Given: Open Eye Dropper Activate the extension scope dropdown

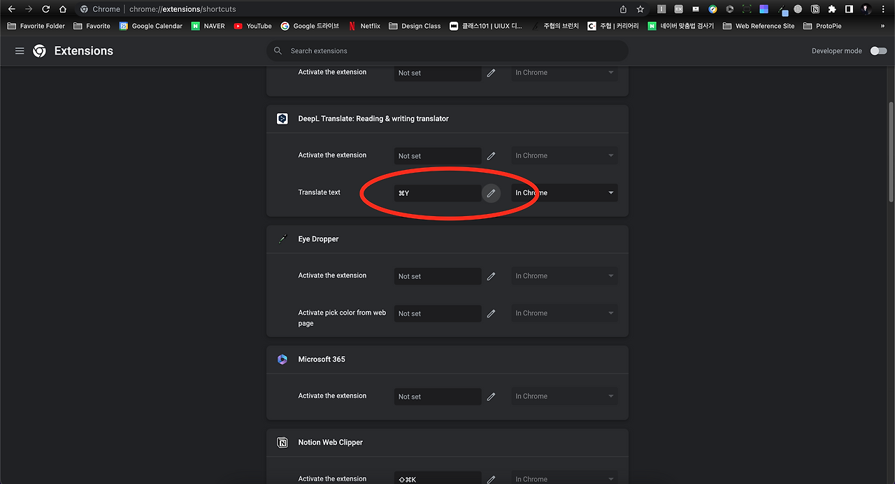Looking at the screenshot, I should click(564, 276).
